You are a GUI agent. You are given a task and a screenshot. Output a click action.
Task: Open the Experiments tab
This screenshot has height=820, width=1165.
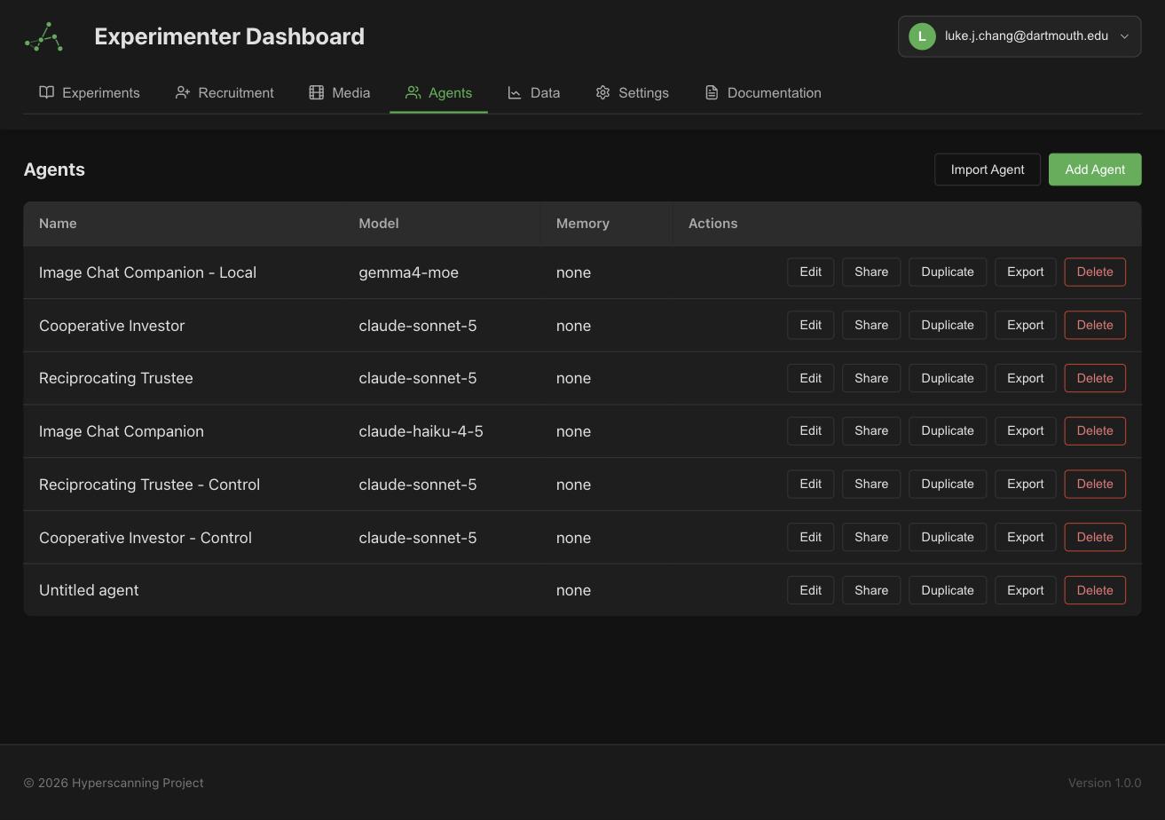(x=90, y=92)
